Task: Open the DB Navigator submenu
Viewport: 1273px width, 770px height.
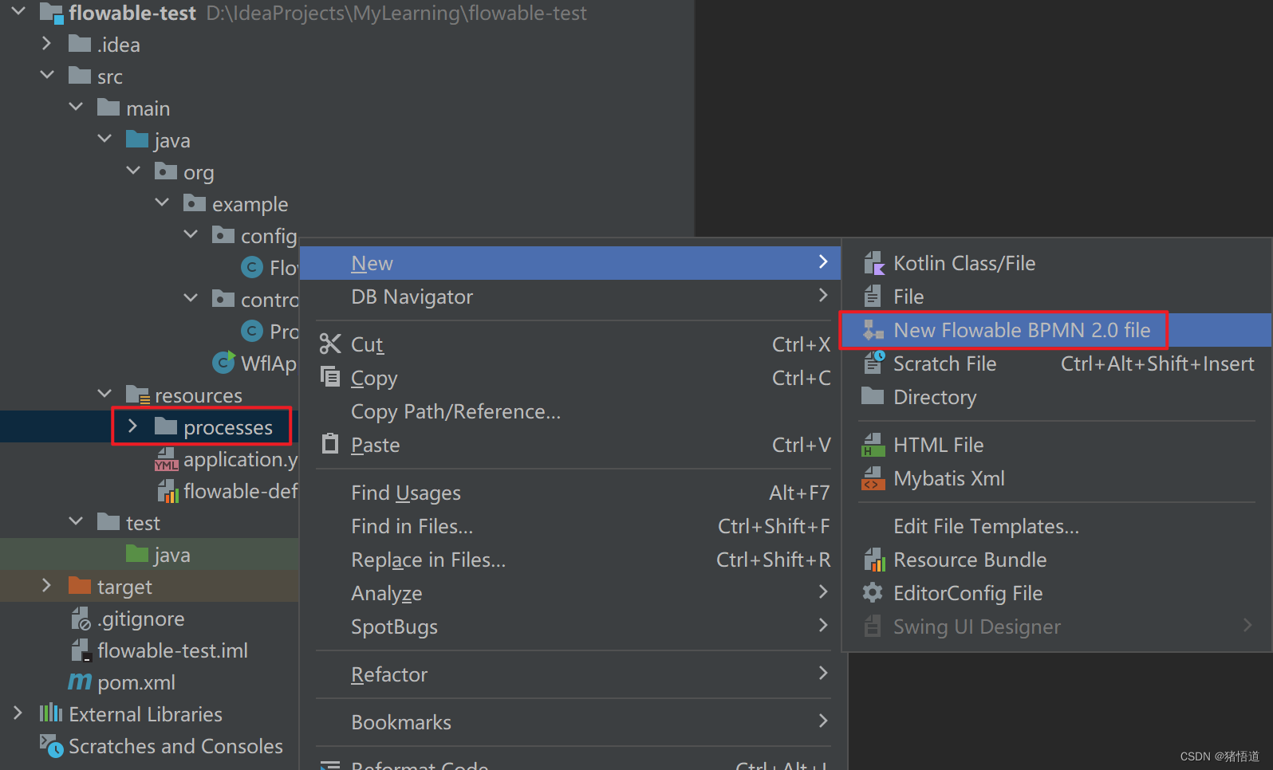Action: click(x=570, y=297)
